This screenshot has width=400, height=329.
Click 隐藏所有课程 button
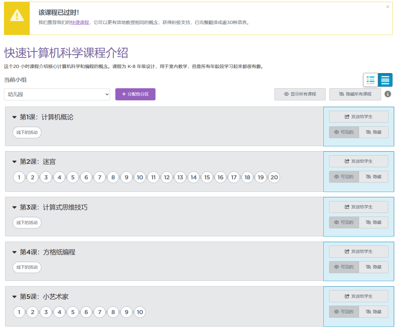tap(355, 94)
